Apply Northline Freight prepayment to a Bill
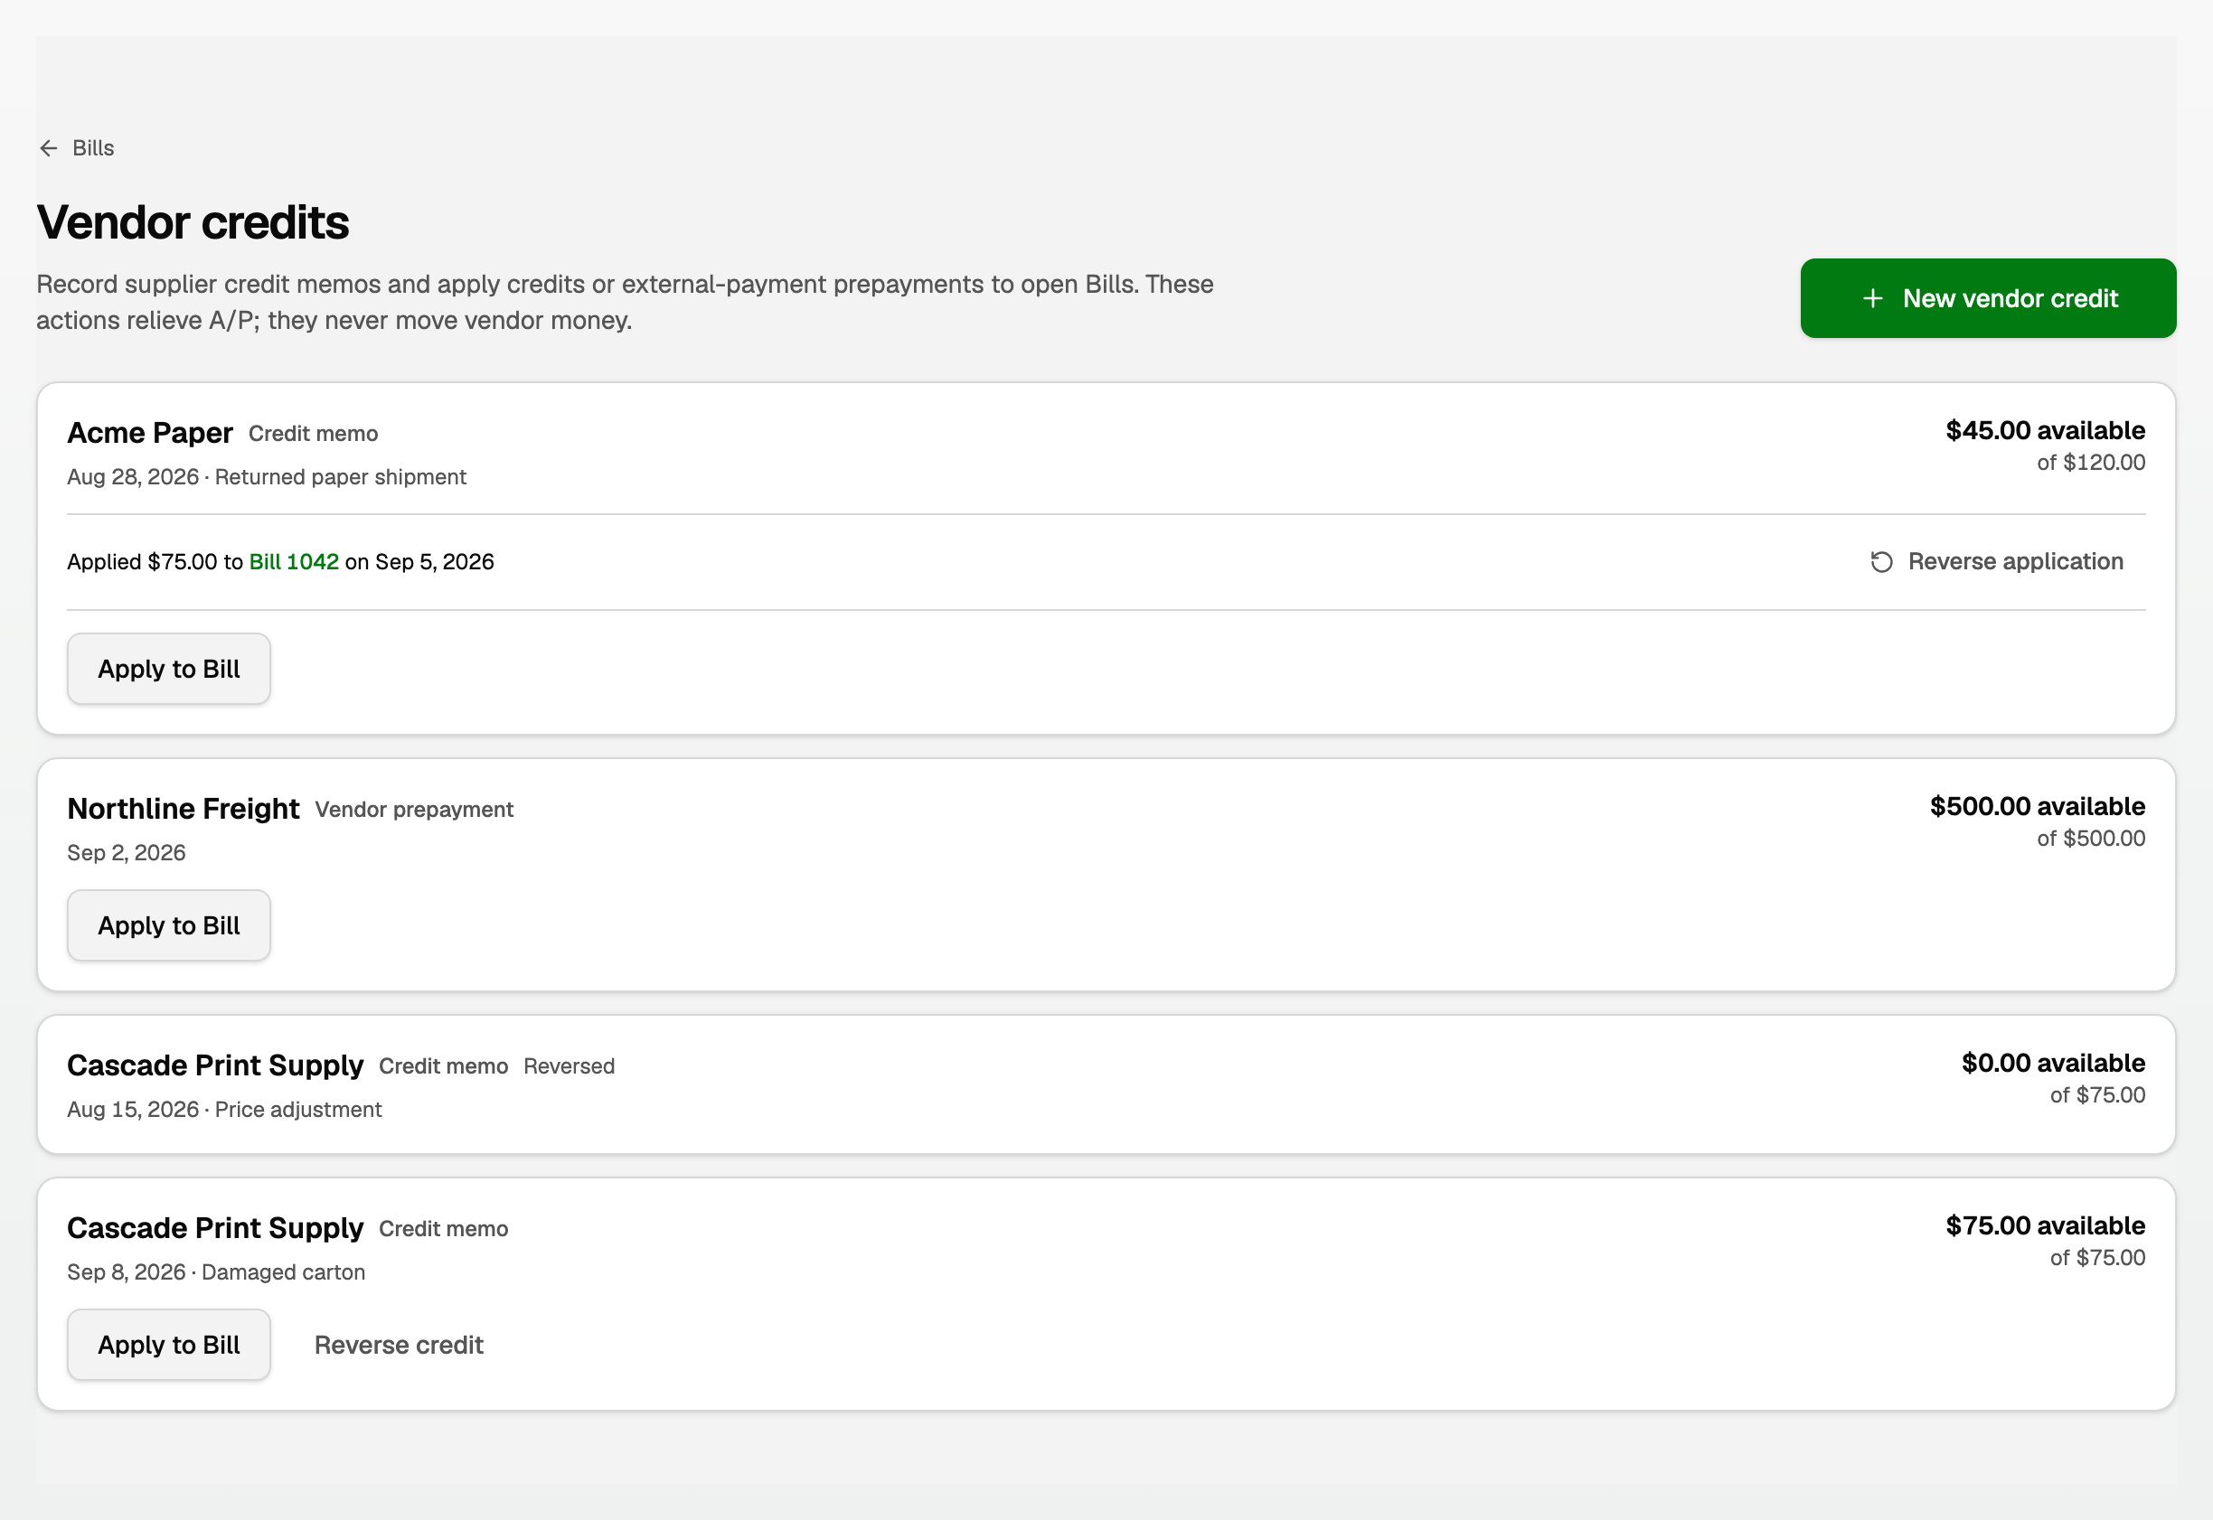Screen dimensions: 2213x1520 coord(169,924)
